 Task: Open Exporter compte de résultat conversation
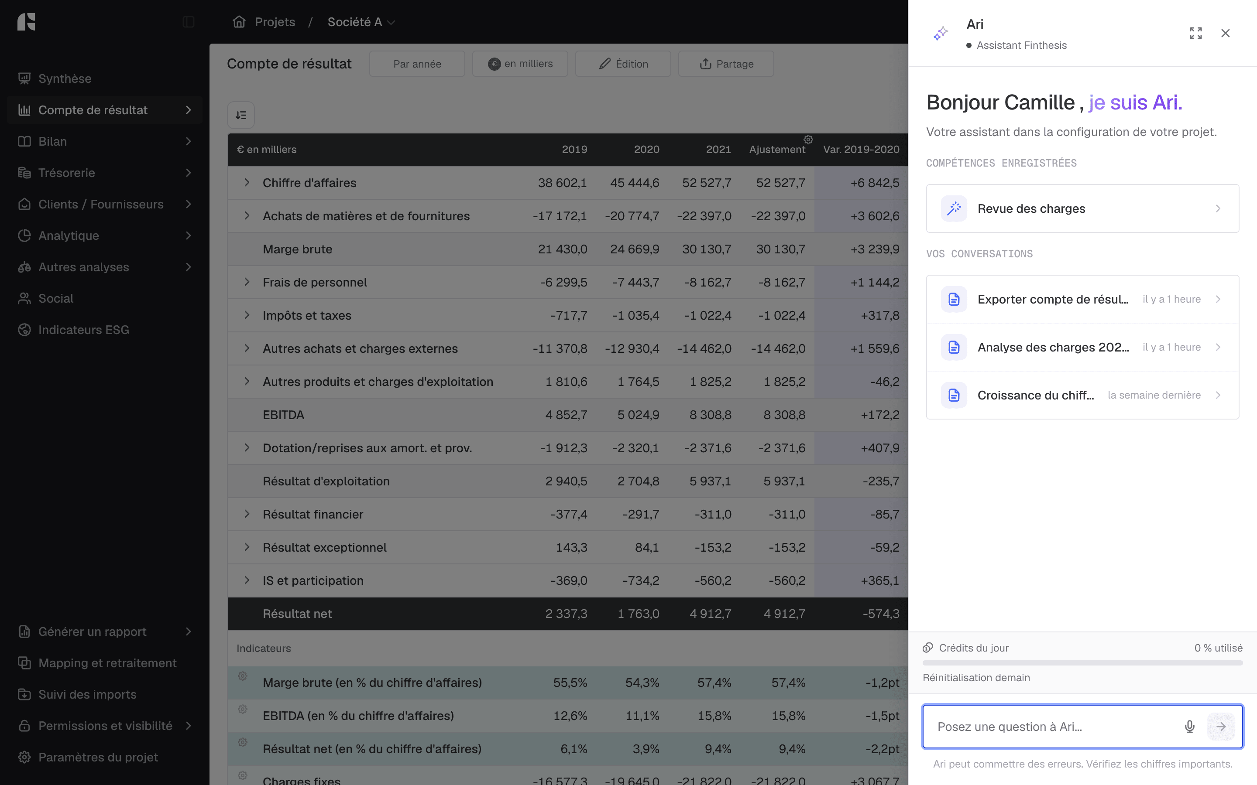[x=1082, y=299]
